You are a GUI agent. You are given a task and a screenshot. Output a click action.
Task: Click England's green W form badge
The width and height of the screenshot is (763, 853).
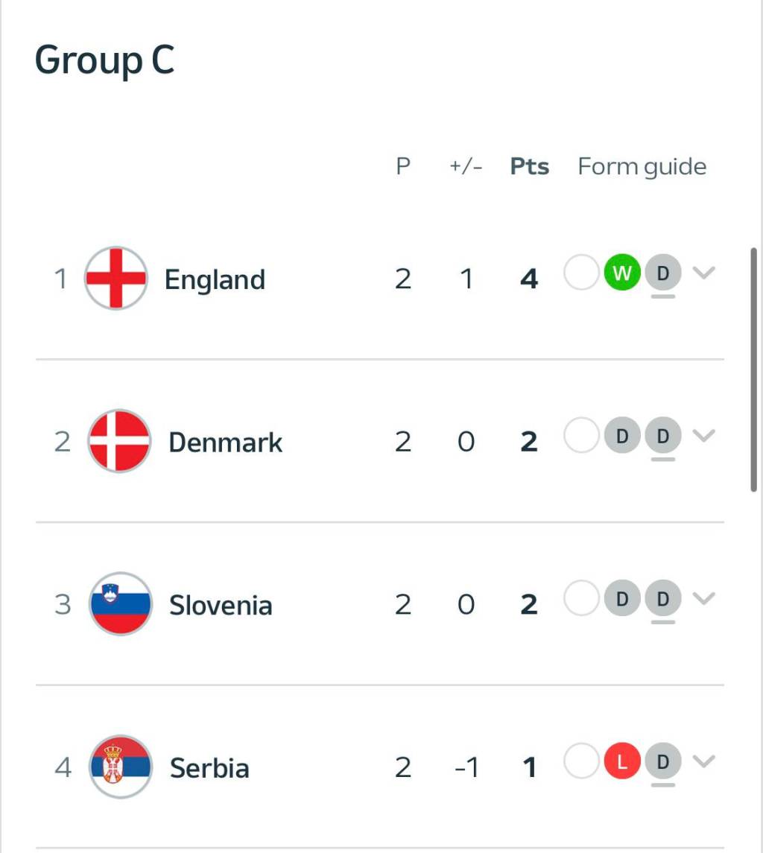click(x=622, y=273)
